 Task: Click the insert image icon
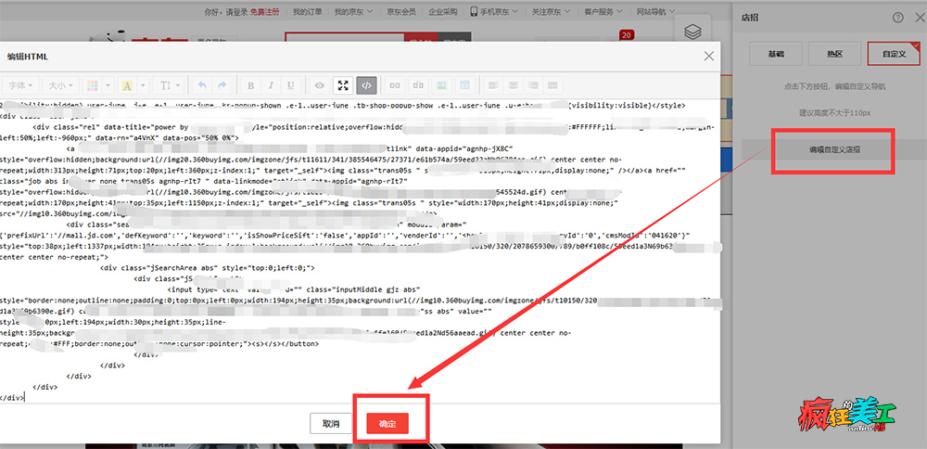click(441, 85)
